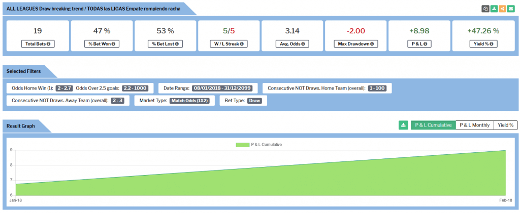520x213 pixels.
Task: Click the Draw bet type badge
Action: click(x=254, y=101)
